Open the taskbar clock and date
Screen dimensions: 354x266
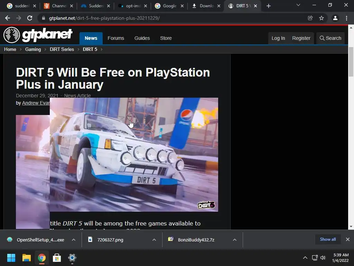click(341, 258)
